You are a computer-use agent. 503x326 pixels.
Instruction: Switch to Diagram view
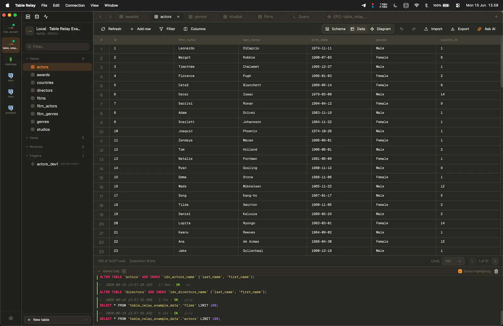click(380, 29)
